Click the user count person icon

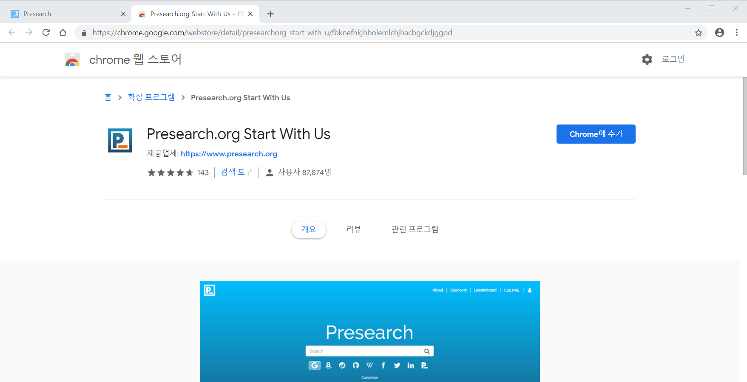pos(270,173)
